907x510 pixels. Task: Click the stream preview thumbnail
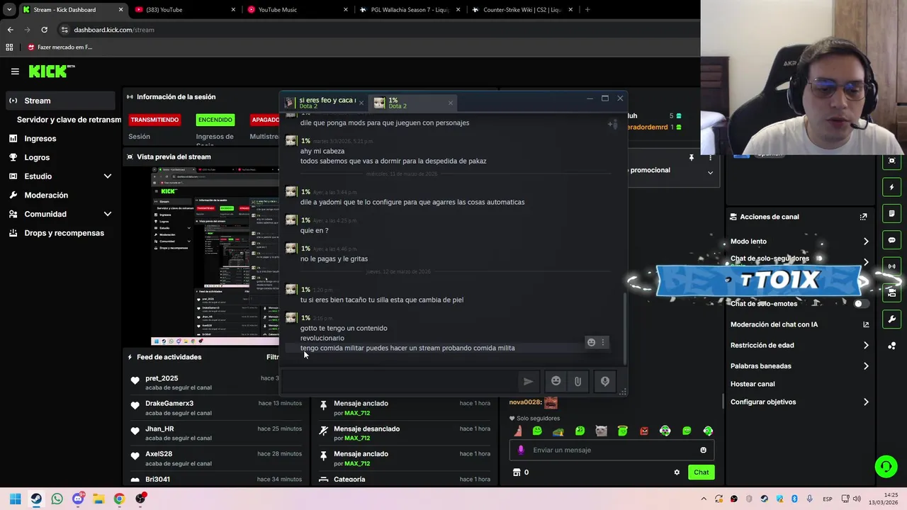point(215,256)
